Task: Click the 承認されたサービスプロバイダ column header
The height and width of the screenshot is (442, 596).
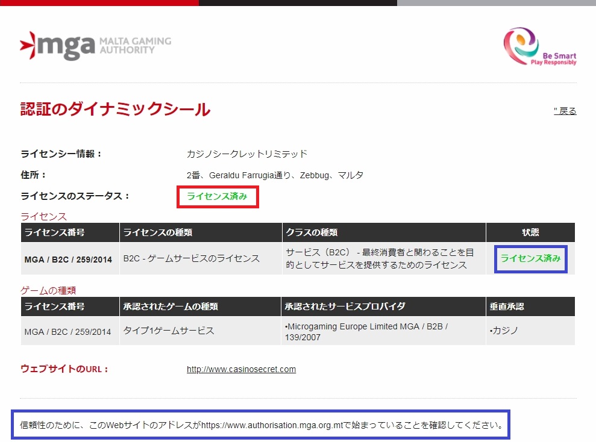Action: [383, 307]
